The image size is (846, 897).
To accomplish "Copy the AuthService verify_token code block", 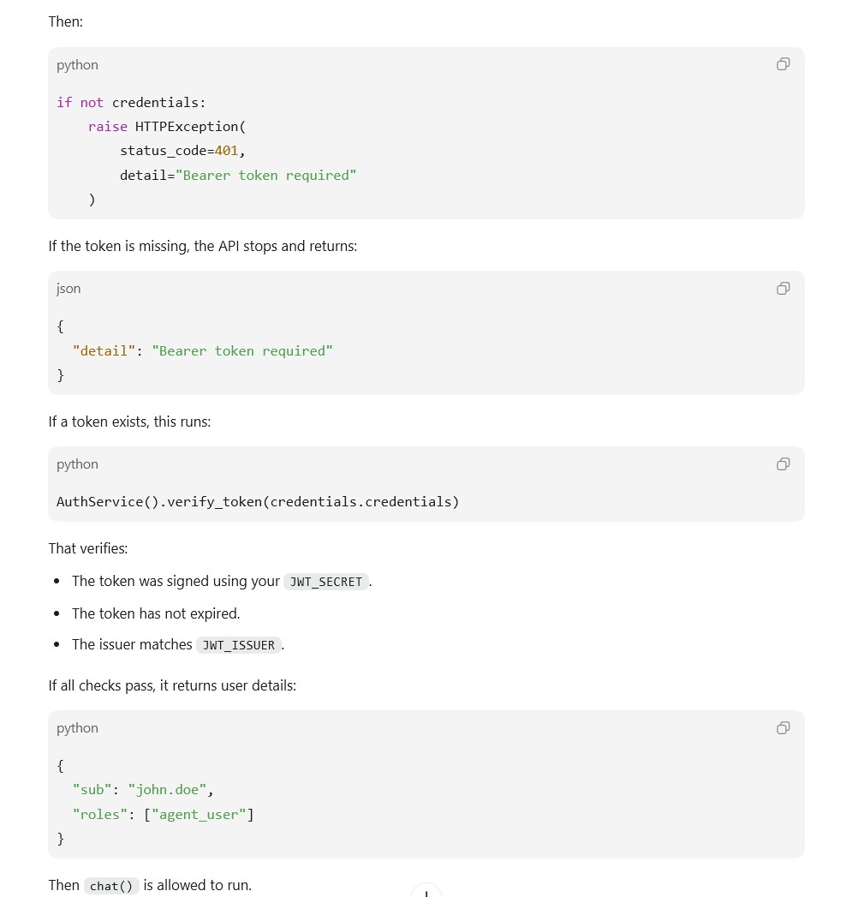I will [783, 464].
